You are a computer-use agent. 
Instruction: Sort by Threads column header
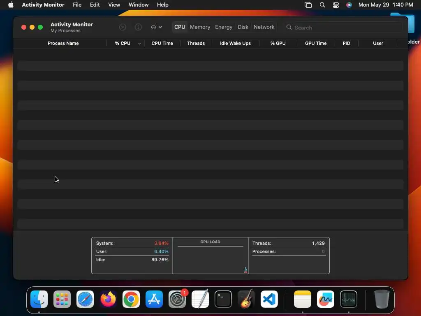click(x=196, y=43)
